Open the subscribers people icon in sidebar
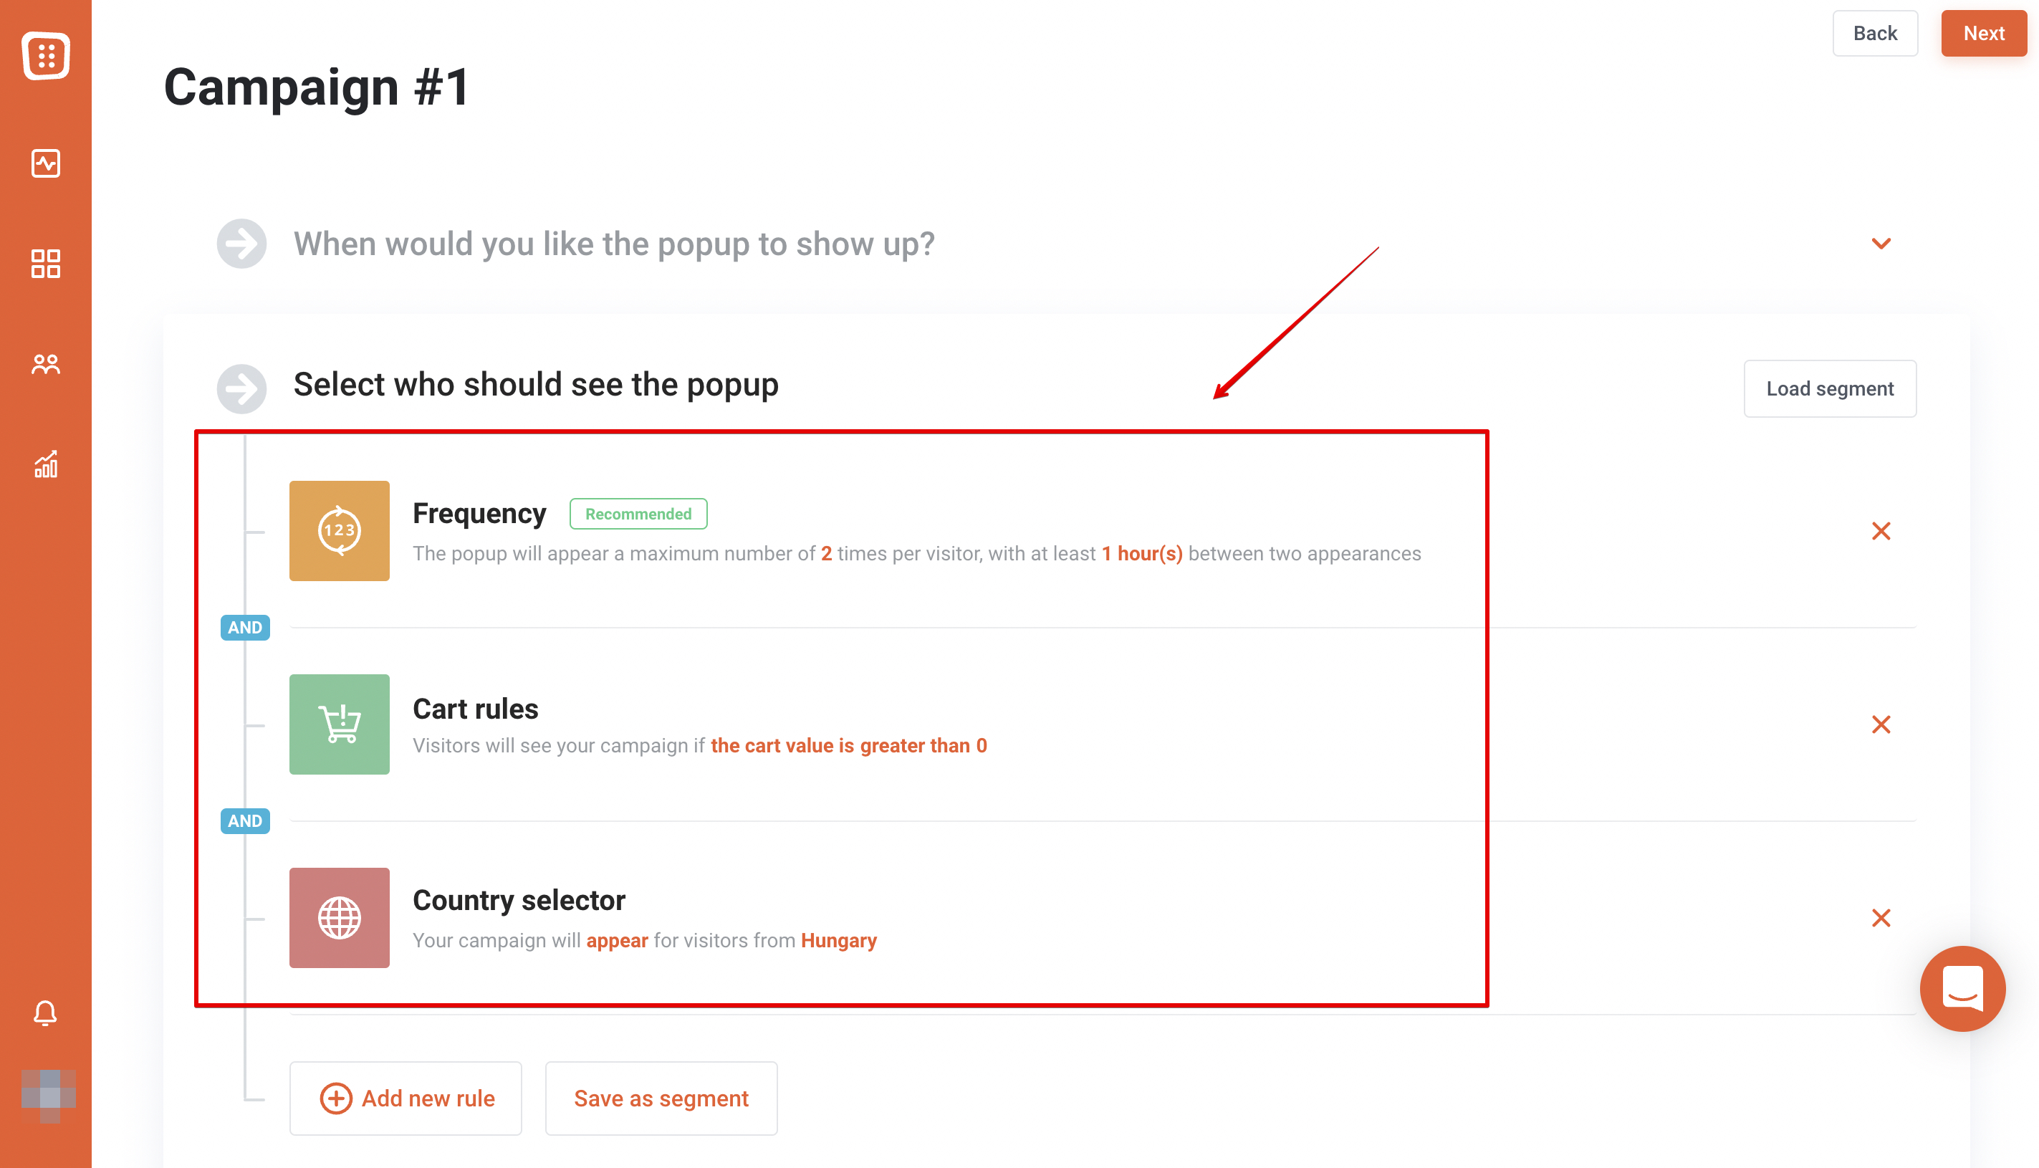This screenshot has height=1168, width=2039. coord(46,364)
